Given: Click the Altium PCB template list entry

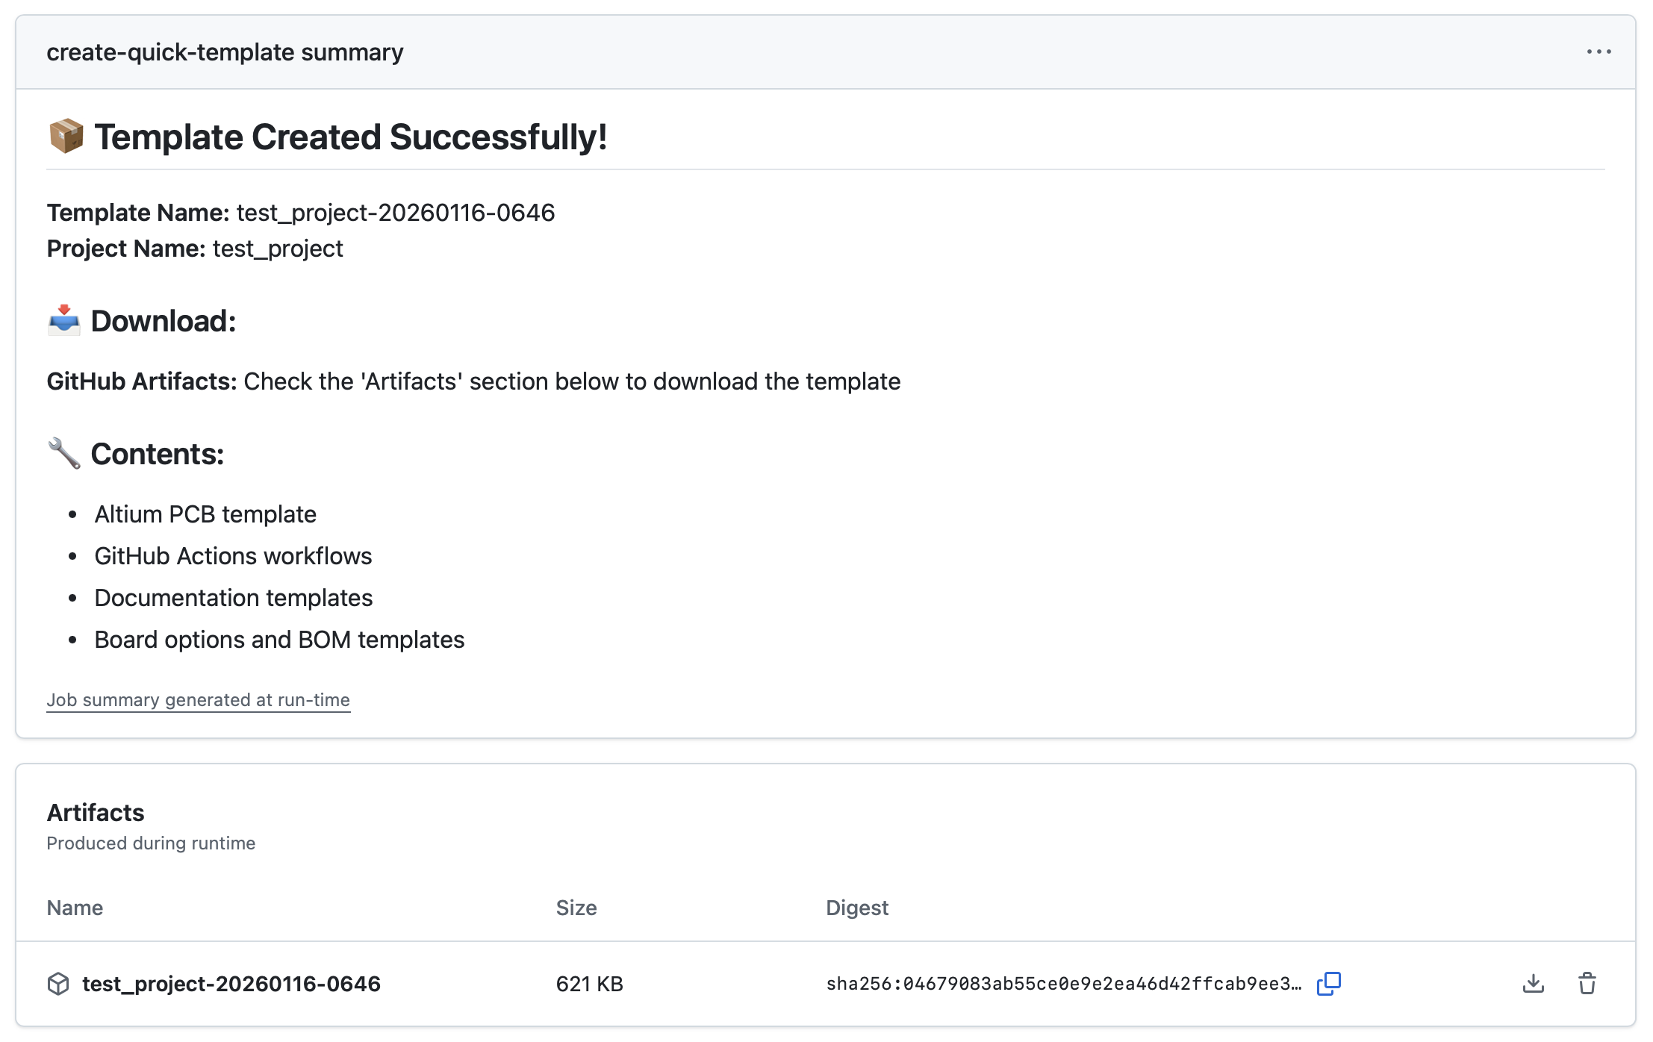Looking at the screenshot, I should pyautogui.click(x=205, y=514).
